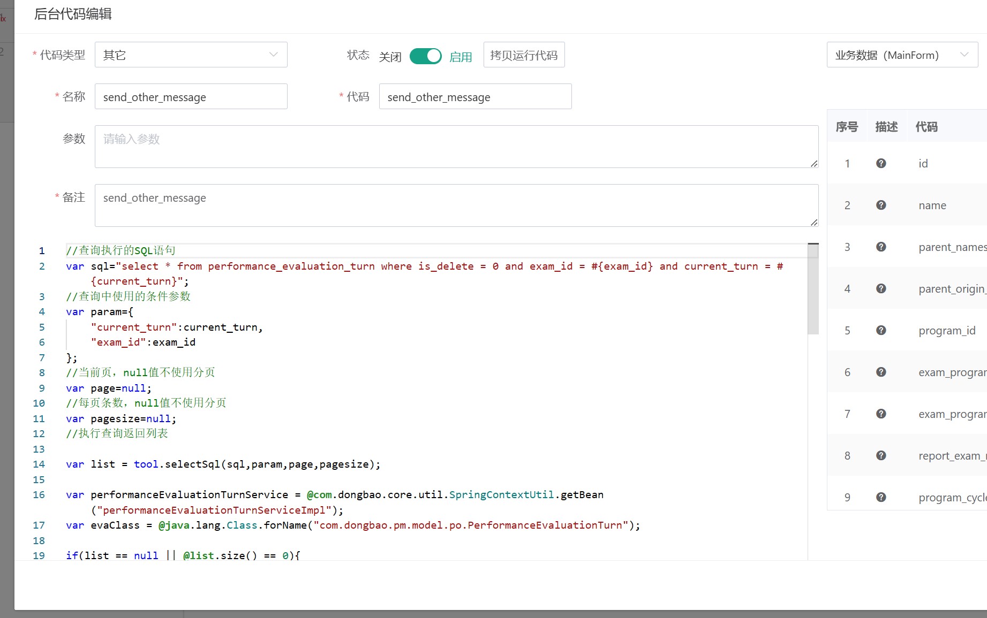Open the 代码类型 dropdown showing 其它

191,55
